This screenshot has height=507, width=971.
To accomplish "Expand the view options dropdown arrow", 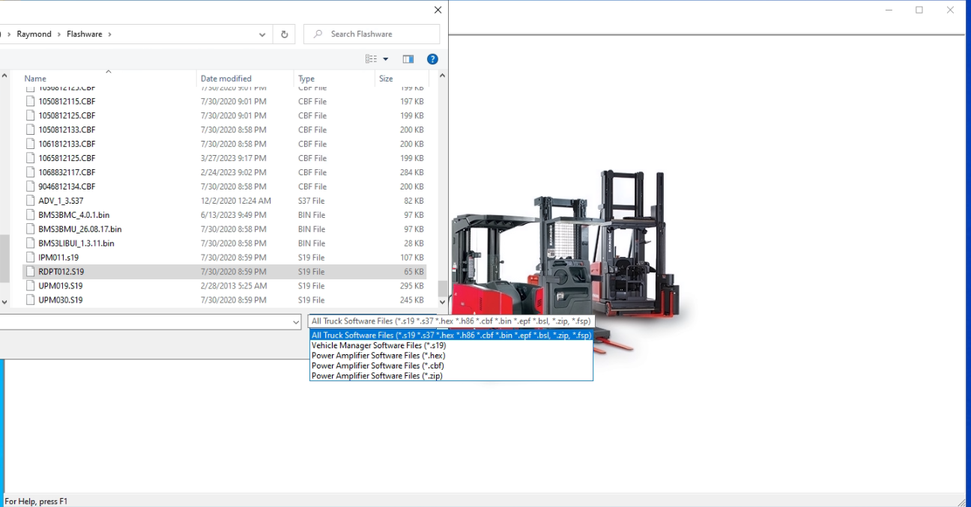I will [386, 59].
